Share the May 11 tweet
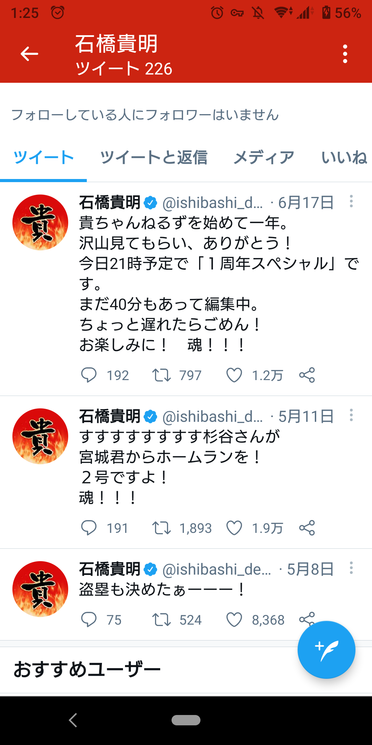This screenshot has width=372, height=745. [x=307, y=528]
